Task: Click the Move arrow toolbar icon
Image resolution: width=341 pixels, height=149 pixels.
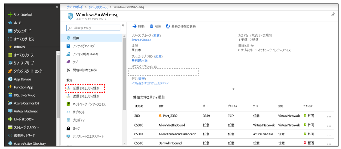Action: [x=134, y=27]
